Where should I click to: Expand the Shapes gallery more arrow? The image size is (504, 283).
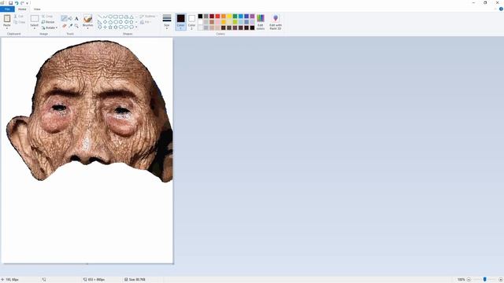pyautogui.click(x=136, y=28)
